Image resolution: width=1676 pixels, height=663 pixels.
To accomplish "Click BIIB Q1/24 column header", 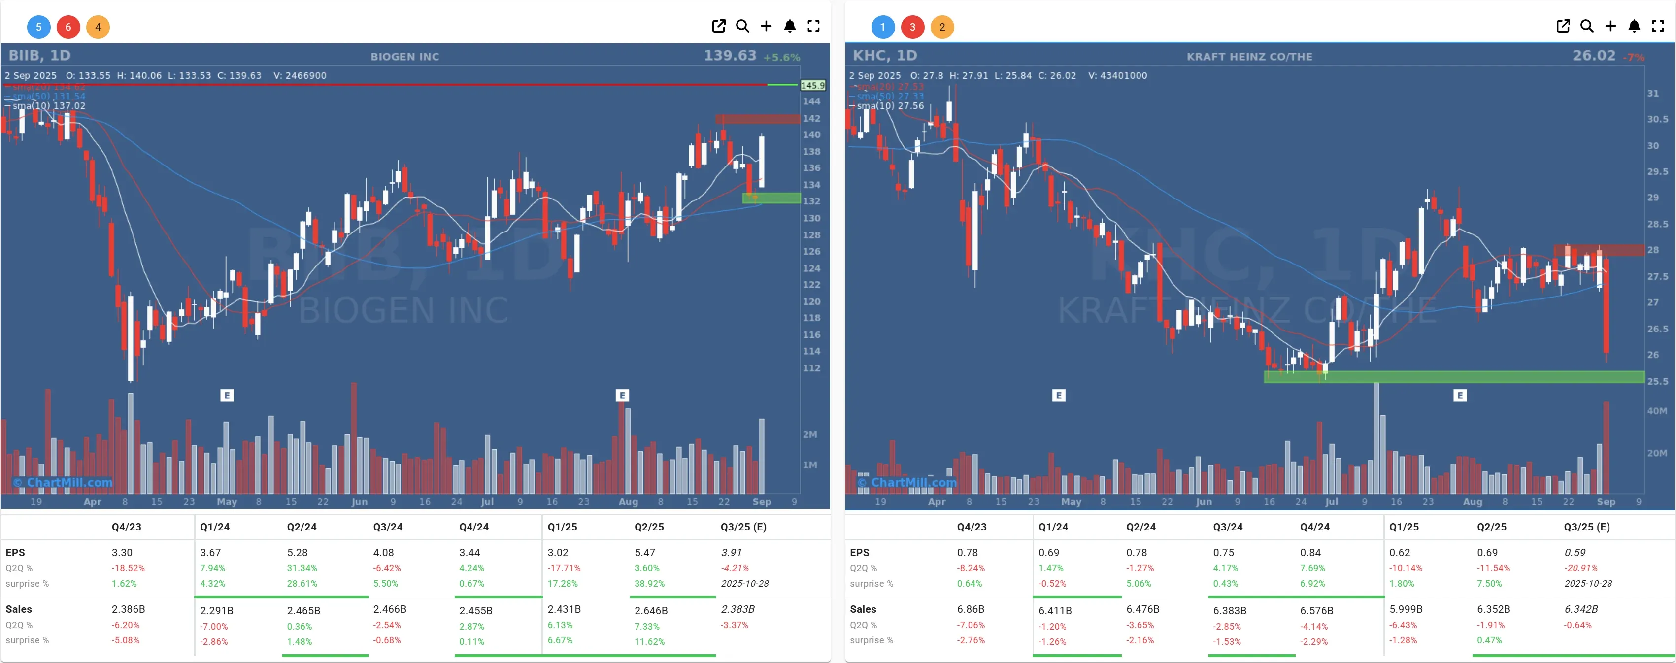I will pos(214,527).
